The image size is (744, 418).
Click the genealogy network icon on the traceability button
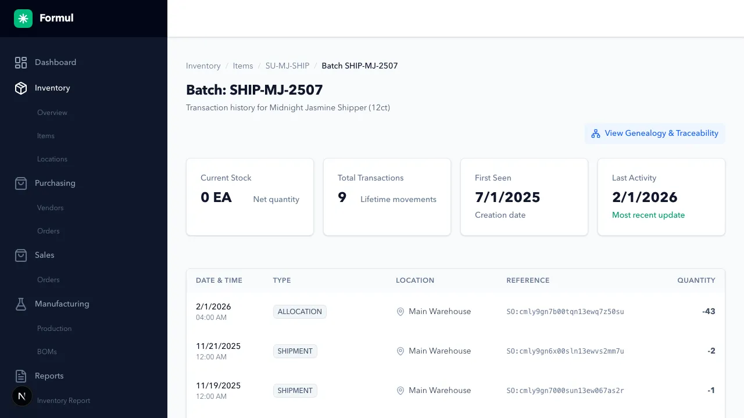click(x=595, y=133)
